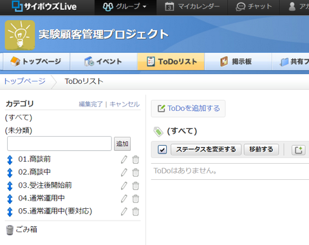309x245 pixels.
Task: Edit 05.通常運用中(要対応) with pencil icon
Action: click(x=124, y=211)
